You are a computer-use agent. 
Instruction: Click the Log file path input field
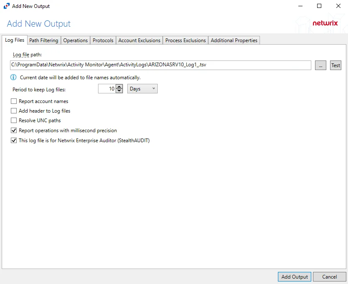[161, 65]
